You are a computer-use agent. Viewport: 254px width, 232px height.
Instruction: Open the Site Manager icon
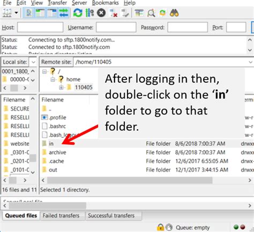7,13
